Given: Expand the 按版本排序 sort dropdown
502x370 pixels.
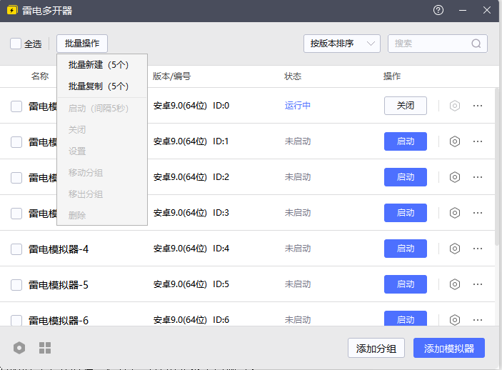Looking at the screenshot, I should pyautogui.click(x=341, y=44).
